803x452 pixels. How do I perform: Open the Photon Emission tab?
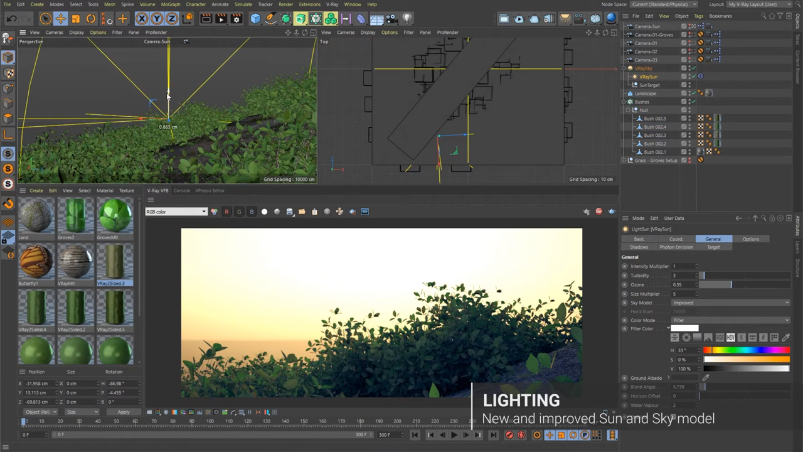676,247
